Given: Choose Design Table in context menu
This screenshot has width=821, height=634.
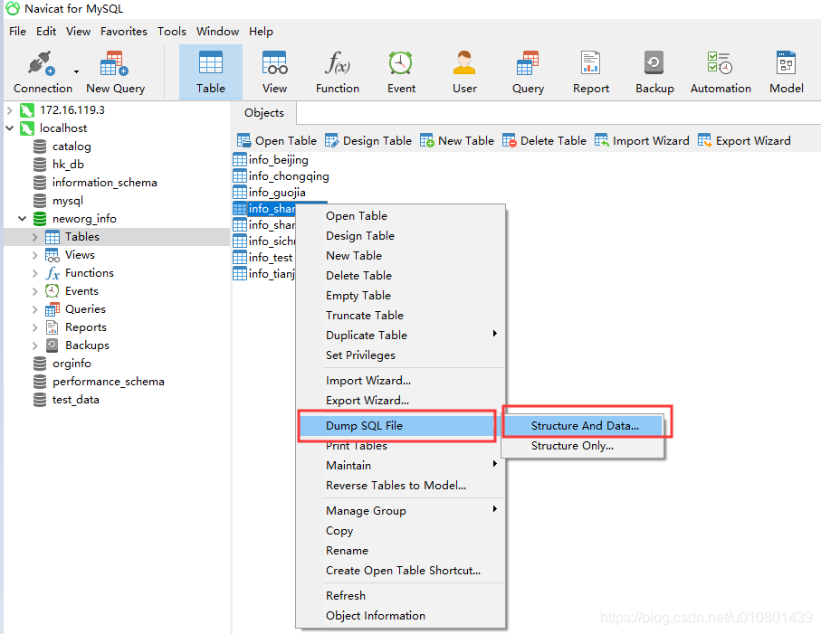Looking at the screenshot, I should pos(401,235).
